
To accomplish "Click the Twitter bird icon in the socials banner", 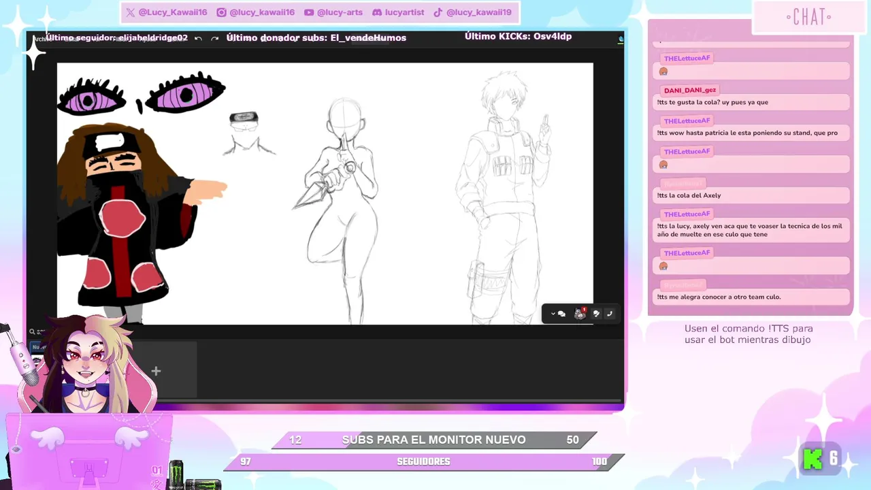I will [131, 12].
